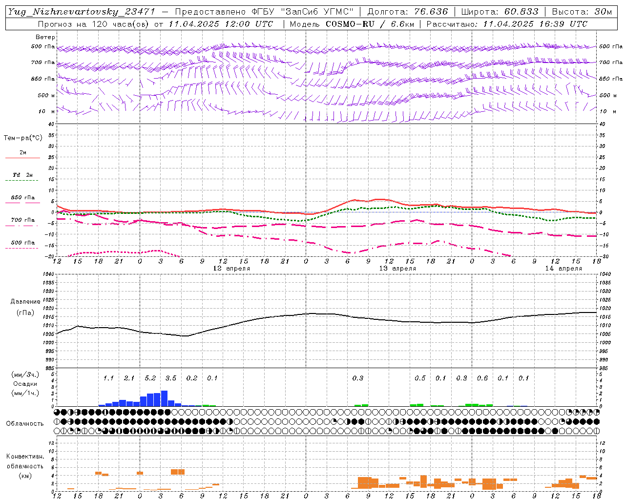625x500 pixels.
Task: Click the precipitation total "0.2"
Action: coord(191,378)
